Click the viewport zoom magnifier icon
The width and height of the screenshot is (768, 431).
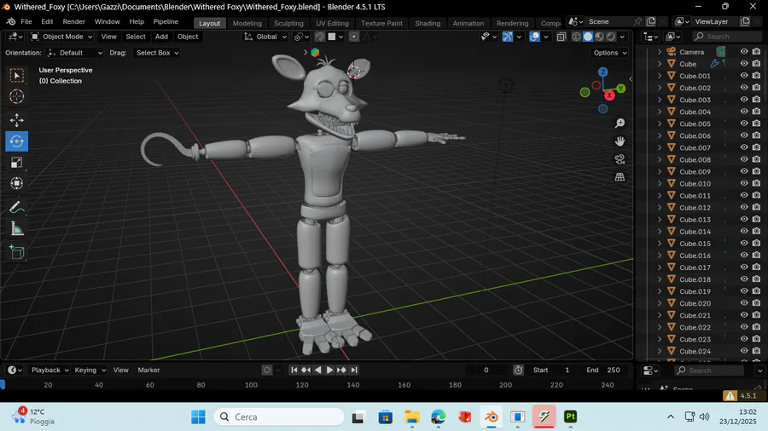pyautogui.click(x=620, y=124)
